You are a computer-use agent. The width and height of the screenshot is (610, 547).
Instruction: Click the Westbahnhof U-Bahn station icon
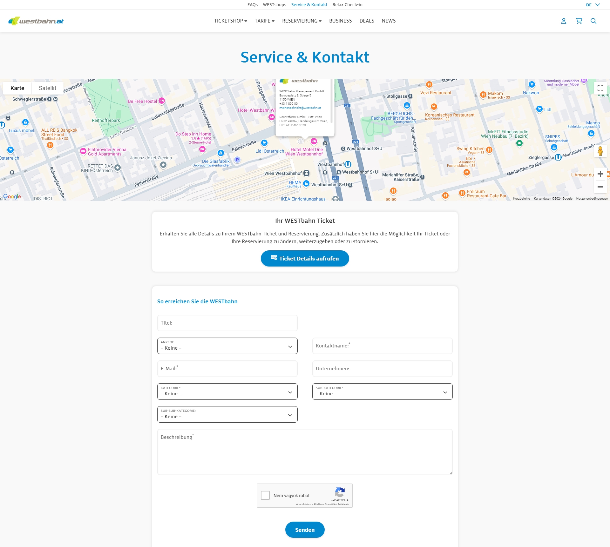[348, 164]
